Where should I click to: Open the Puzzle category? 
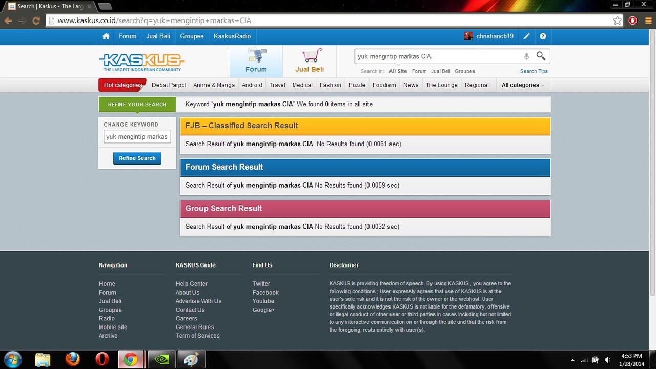click(x=357, y=85)
